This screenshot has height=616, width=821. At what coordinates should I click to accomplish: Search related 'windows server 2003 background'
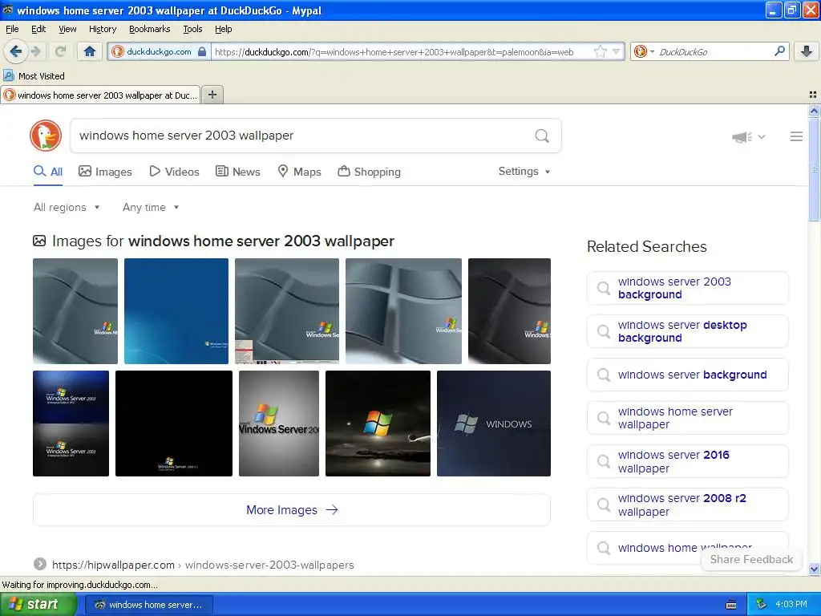[687, 288]
